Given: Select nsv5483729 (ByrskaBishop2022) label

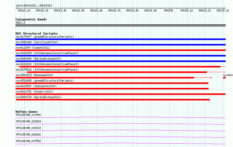Looking at the screenshot, I should pyautogui.click(x=38, y=97).
